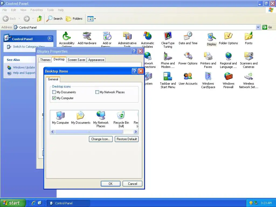
Task: Open Phone and Modem icon
Action: coord(168,60)
